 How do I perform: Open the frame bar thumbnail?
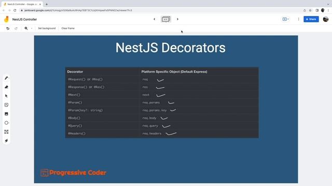click(166, 19)
